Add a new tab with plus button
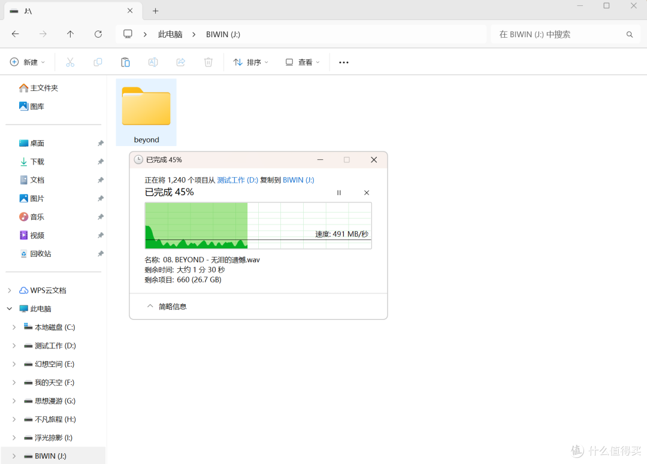 pyautogui.click(x=156, y=11)
